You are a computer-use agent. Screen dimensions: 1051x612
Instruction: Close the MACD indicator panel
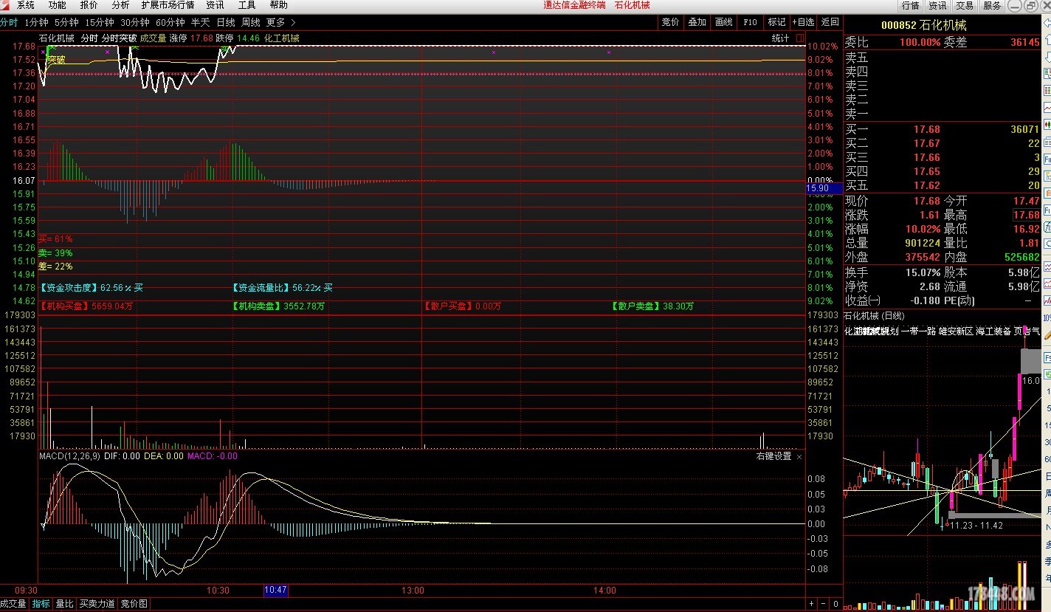click(799, 456)
